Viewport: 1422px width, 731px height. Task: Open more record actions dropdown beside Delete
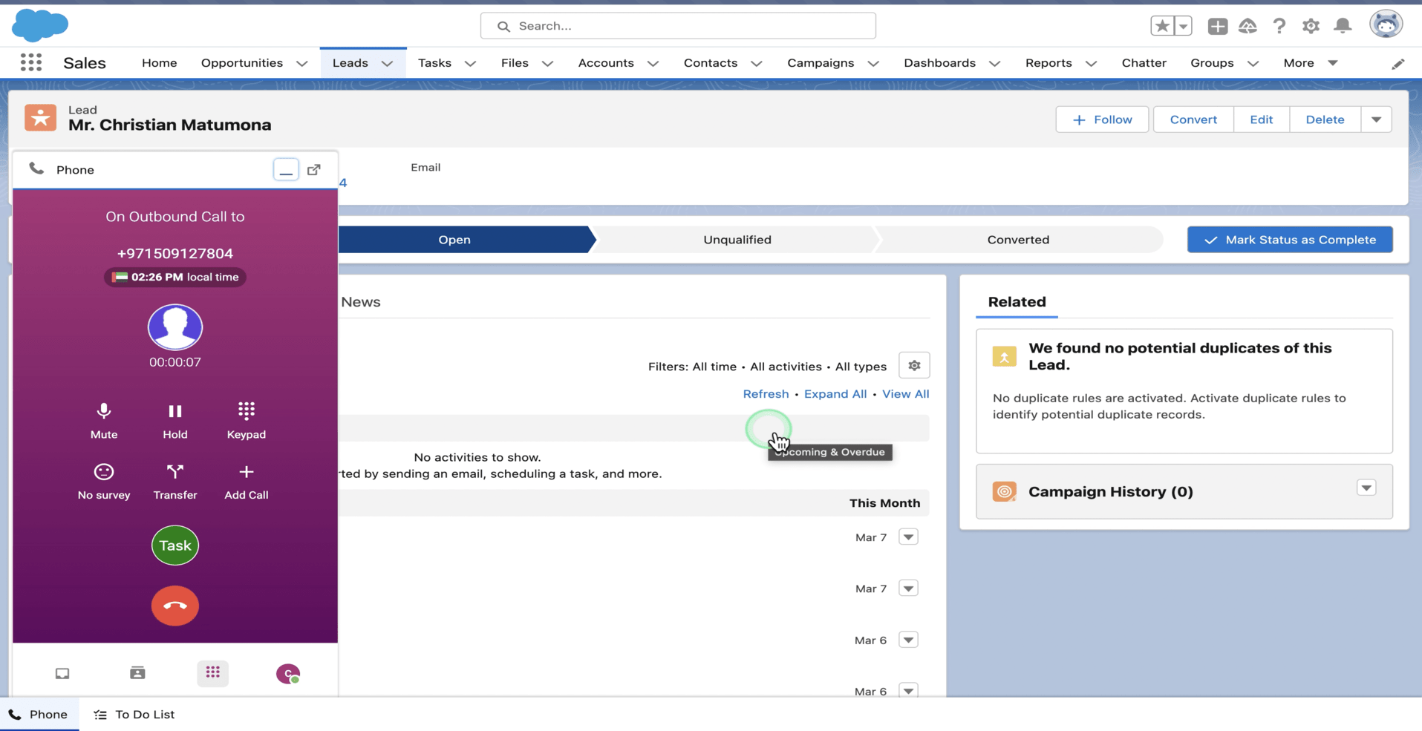[1376, 119]
